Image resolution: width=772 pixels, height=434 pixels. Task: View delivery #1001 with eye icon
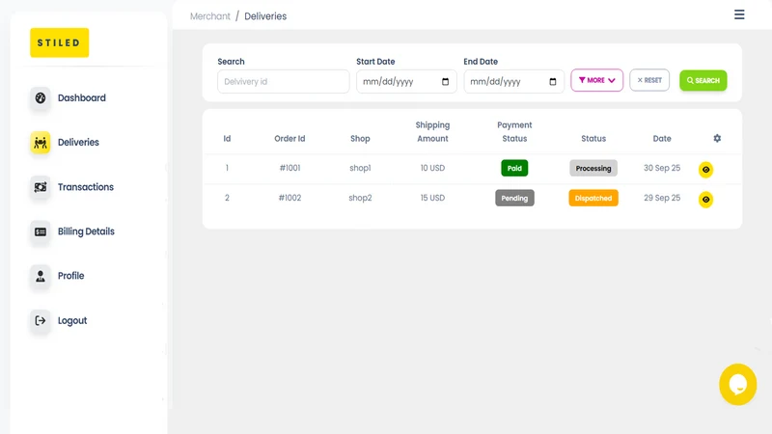point(705,170)
